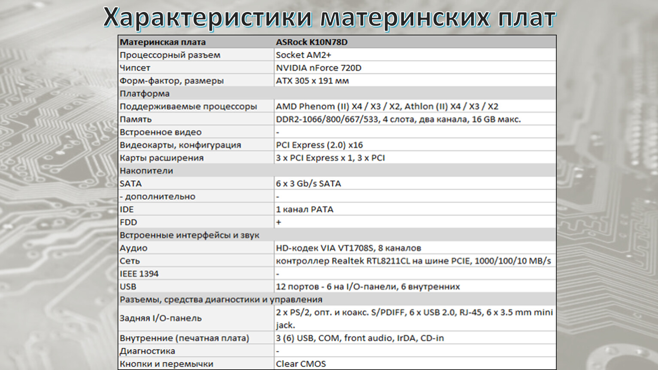658x370 pixels.
Task: Click the '+' value in FDD row
Action: pos(279,222)
